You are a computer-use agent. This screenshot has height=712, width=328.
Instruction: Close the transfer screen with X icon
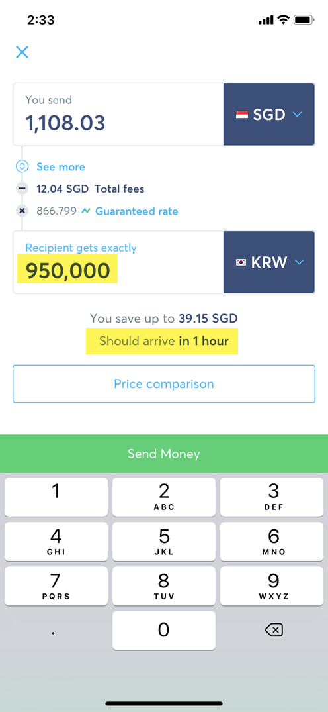pos(22,52)
